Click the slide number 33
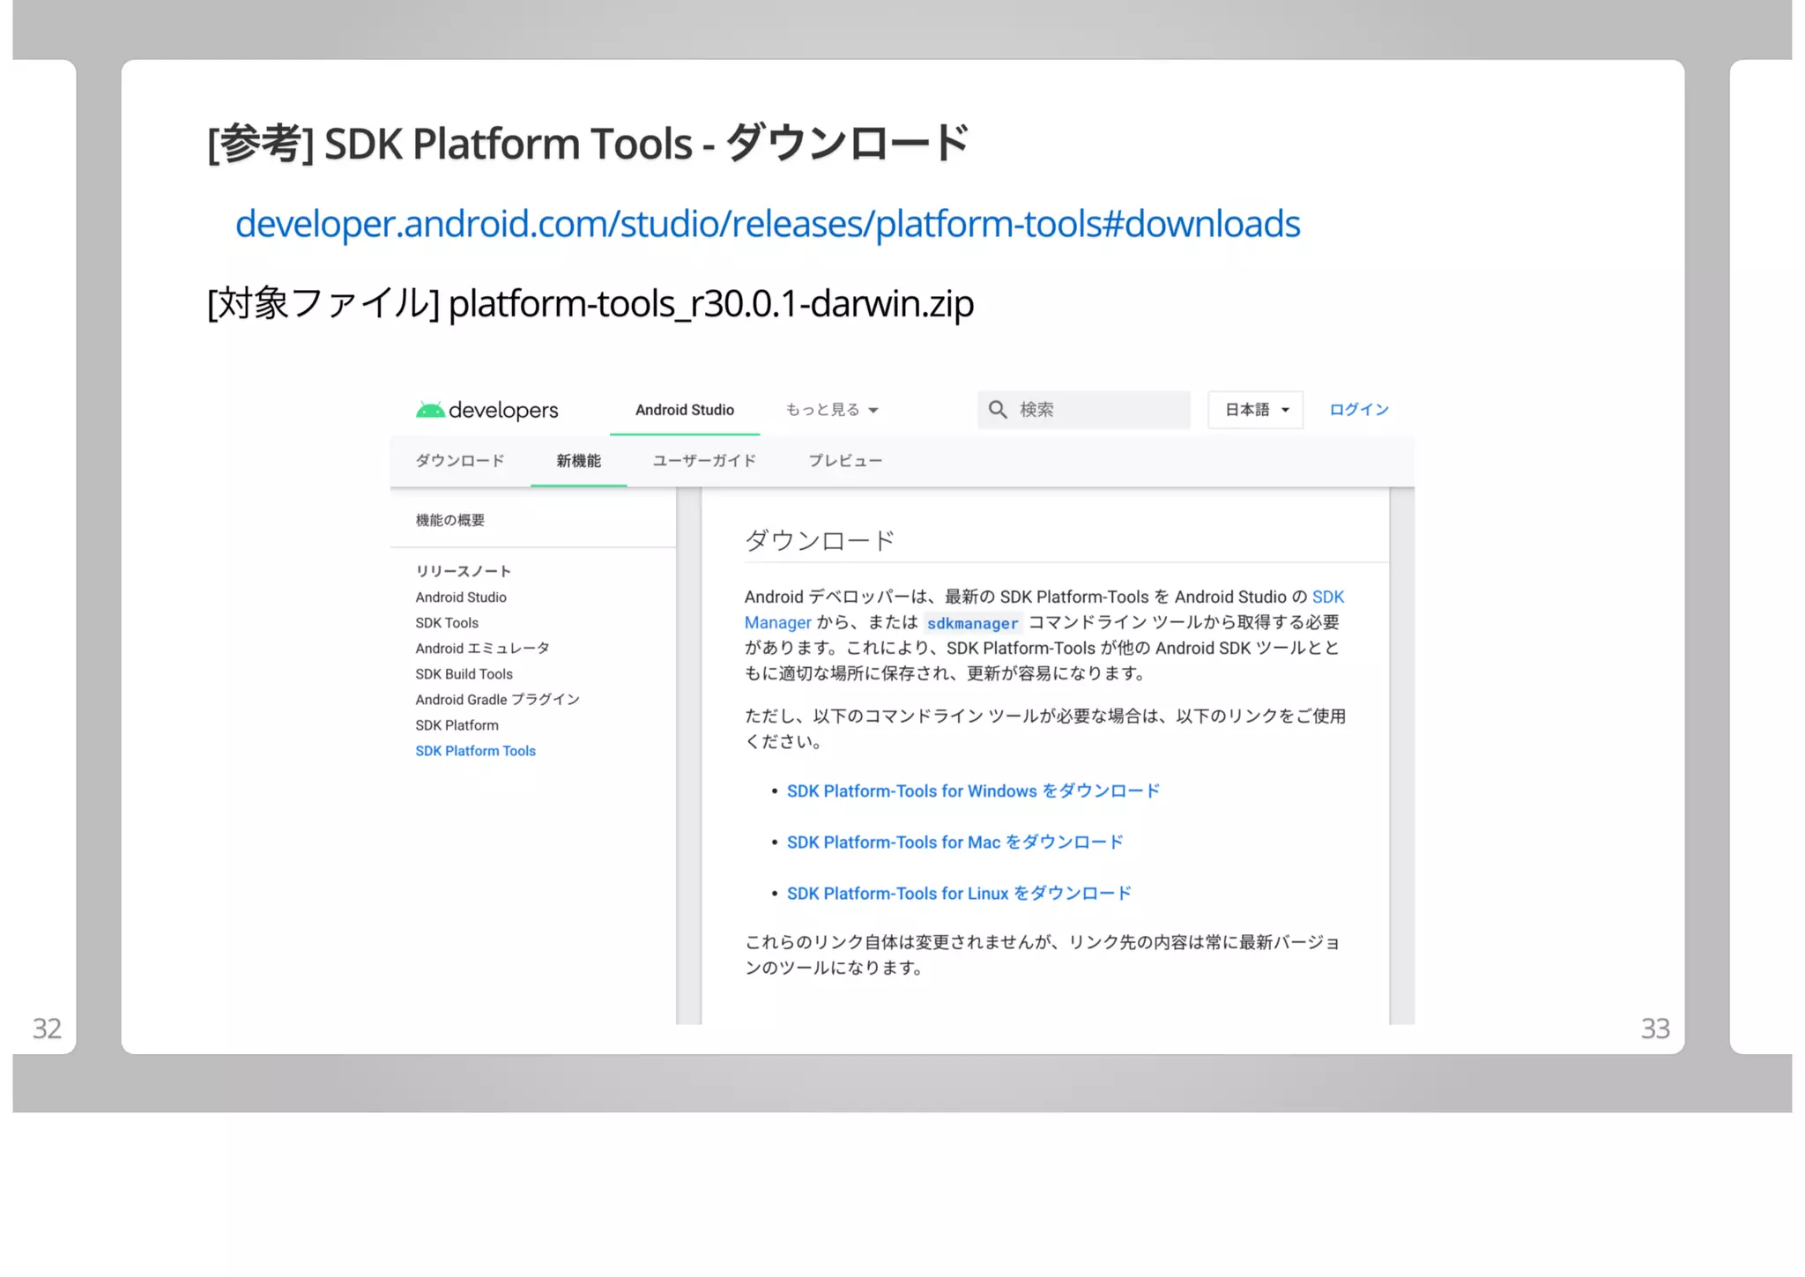 [x=1654, y=1028]
